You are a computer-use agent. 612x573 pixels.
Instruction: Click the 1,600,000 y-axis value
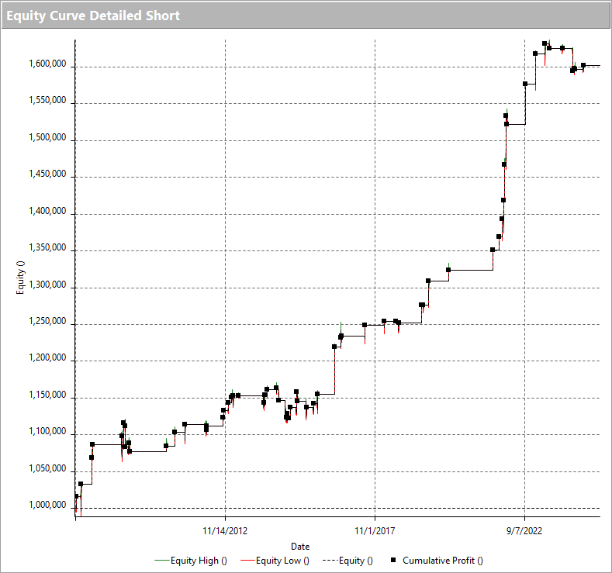click(x=47, y=64)
